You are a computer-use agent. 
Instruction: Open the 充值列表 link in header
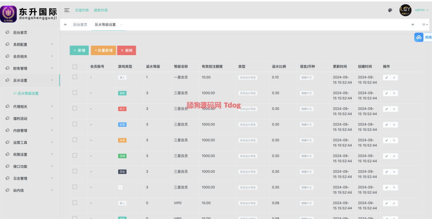(x=82, y=10)
